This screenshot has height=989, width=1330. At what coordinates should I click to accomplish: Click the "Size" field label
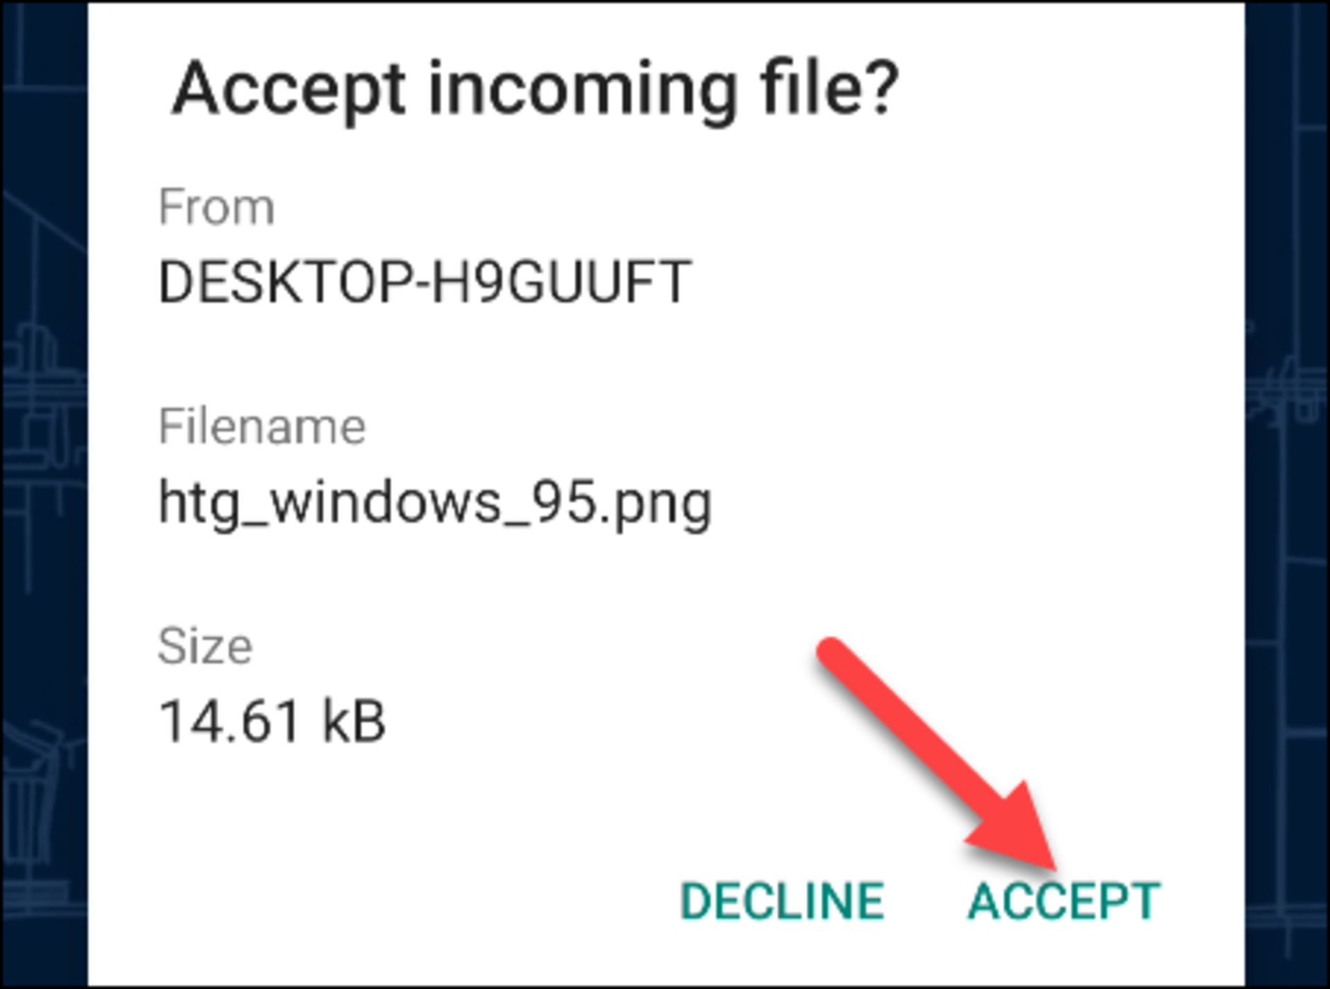[205, 646]
